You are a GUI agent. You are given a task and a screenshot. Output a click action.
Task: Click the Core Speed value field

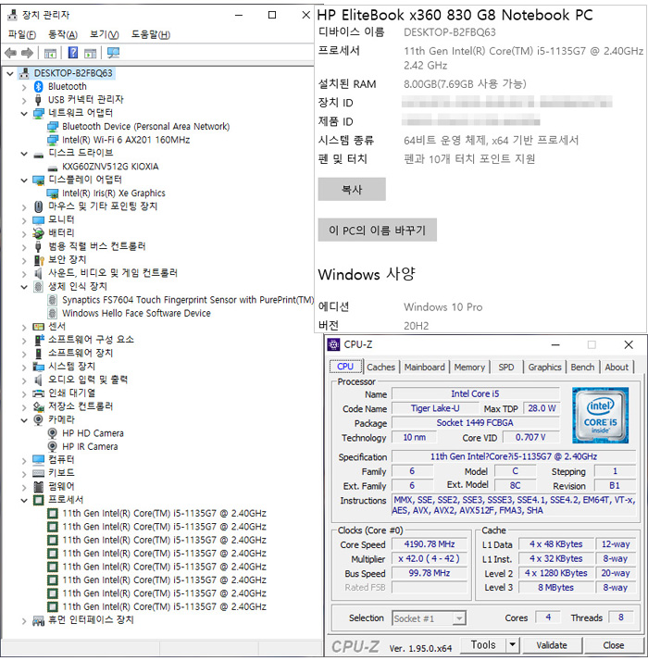[430, 544]
